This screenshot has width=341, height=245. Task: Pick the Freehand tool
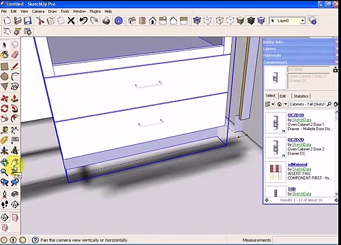[15, 86]
